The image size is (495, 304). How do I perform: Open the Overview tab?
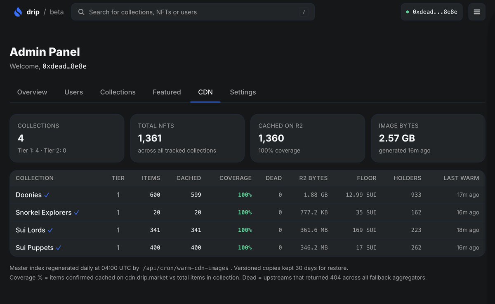tap(32, 92)
